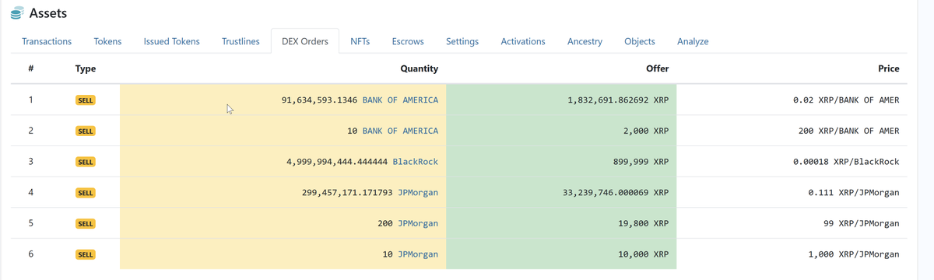The width and height of the screenshot is (934, 280).
Task: Open the NFTs tab
Action: point(360,41)
